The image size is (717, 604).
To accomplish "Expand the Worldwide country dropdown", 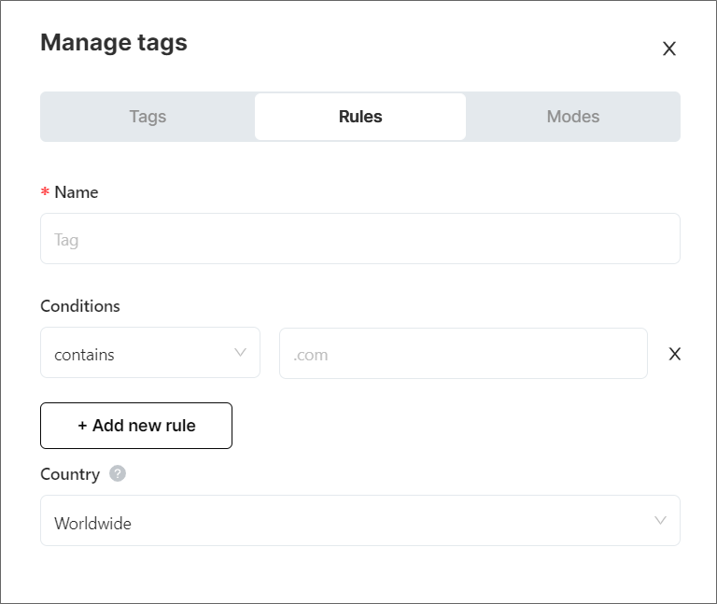I will coord(359,521).
